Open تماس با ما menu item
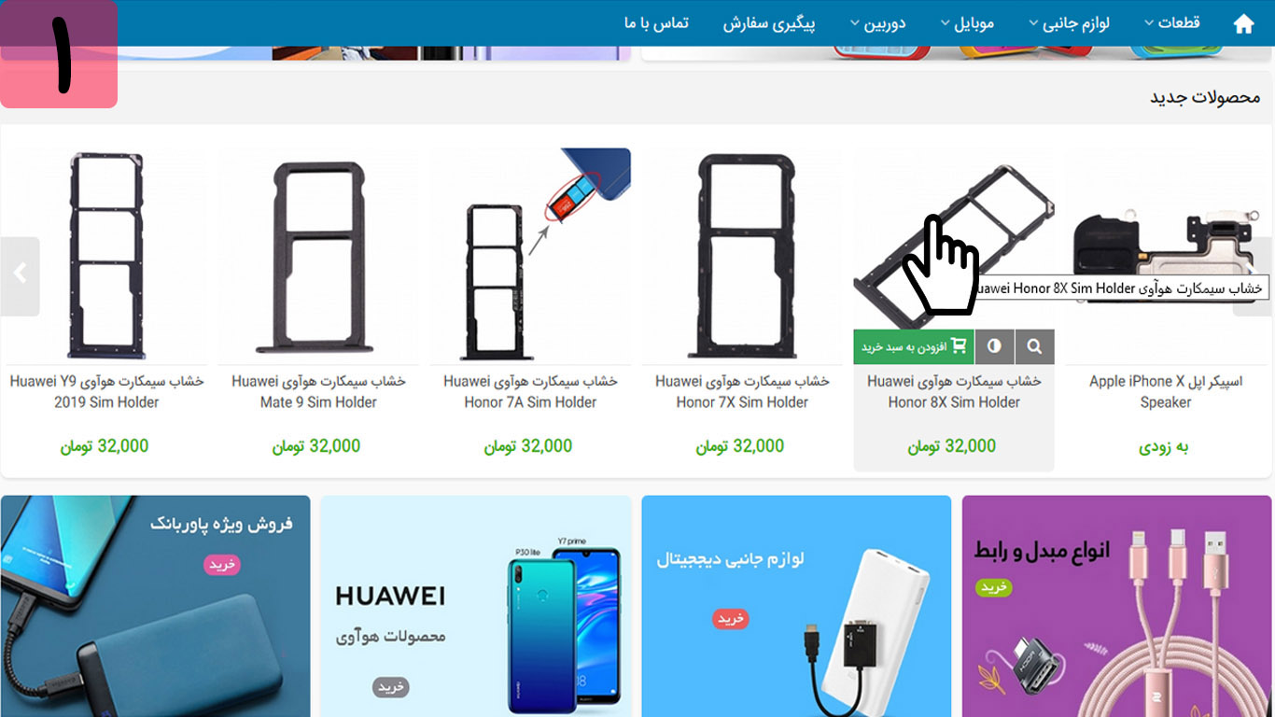This screenshot has height=717, width=1275. point(656,23)
